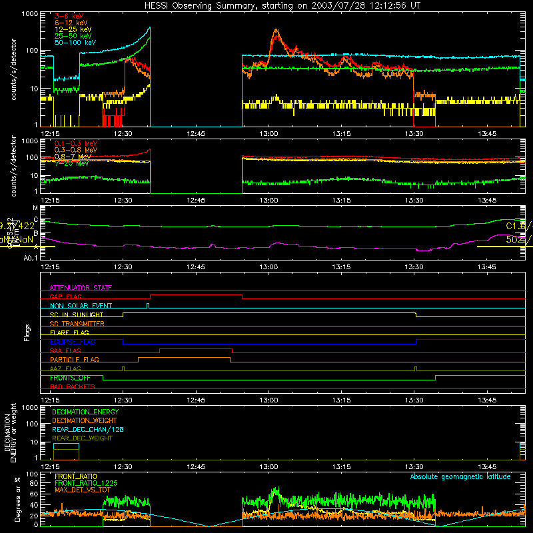
Task: Select the red 3-6 keV legend label
Action: click(x=69, y=16)
